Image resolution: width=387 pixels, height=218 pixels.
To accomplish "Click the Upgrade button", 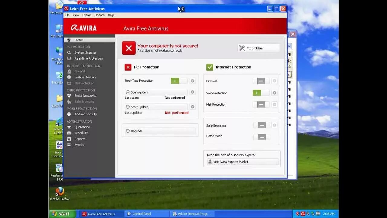I will click(160, 131).
